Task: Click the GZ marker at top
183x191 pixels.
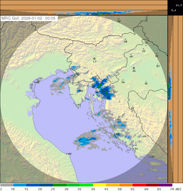Action: pos(119,19)
